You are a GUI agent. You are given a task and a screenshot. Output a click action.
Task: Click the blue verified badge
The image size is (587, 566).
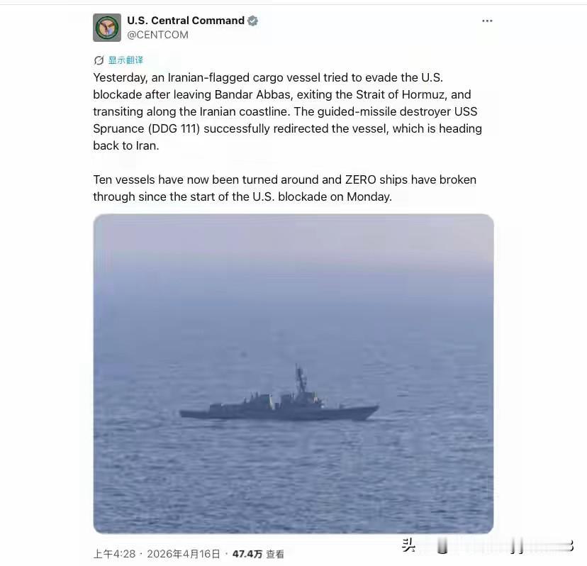[253, 21]
